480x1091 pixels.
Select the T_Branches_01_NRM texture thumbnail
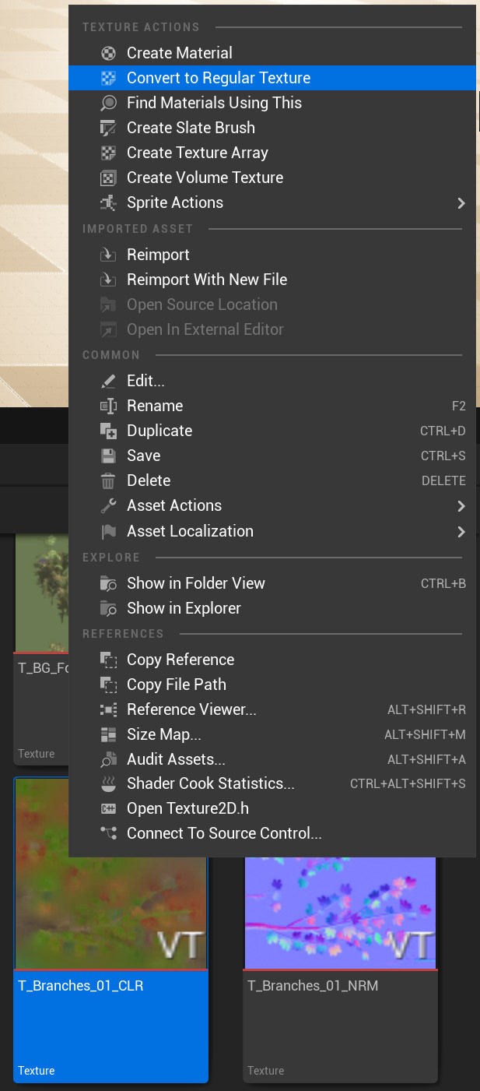click(340, 913)
